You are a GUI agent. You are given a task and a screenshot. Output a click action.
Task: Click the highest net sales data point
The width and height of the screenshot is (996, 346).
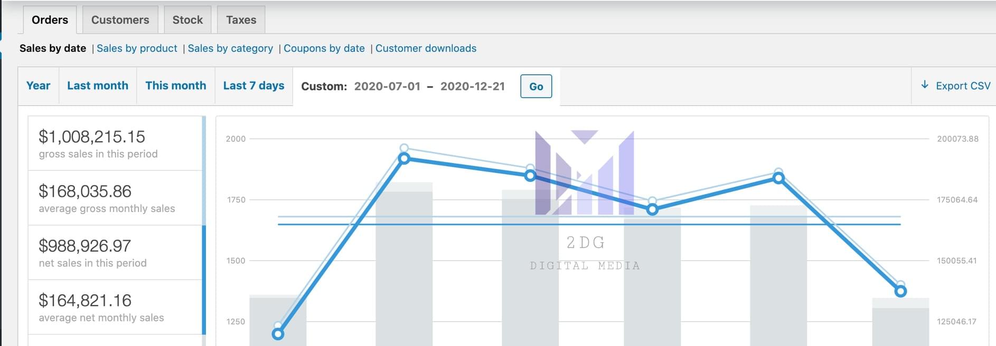(404, 158)
